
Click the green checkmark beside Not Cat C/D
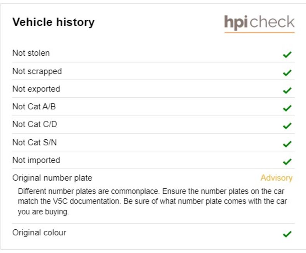(x=287, y=126)
